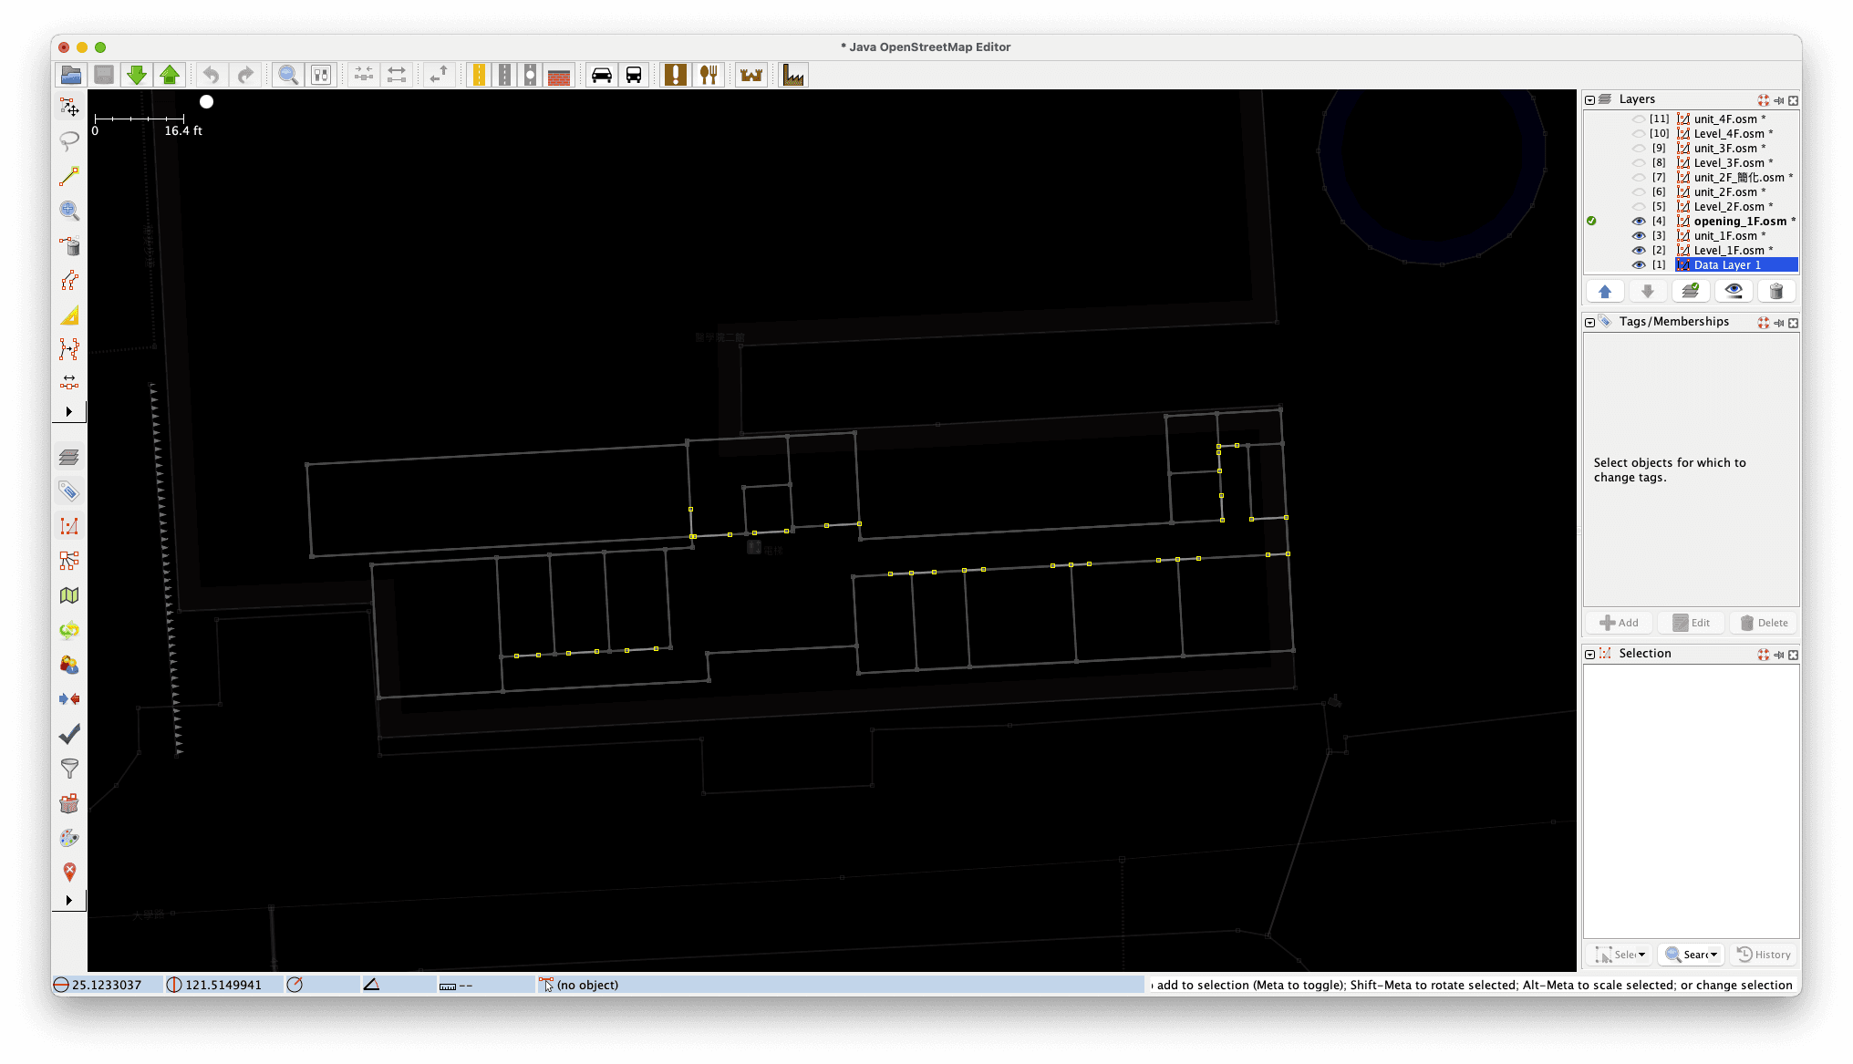Select the opening_1F.osm layer

1739,222
